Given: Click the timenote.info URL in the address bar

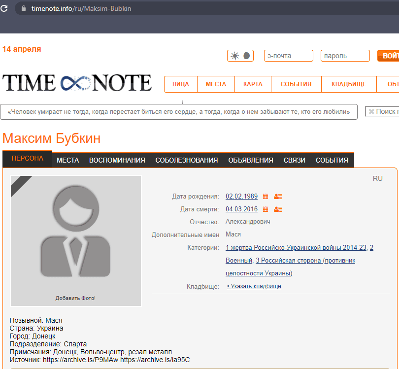Looking at the screenshot, I should [81, 8].
